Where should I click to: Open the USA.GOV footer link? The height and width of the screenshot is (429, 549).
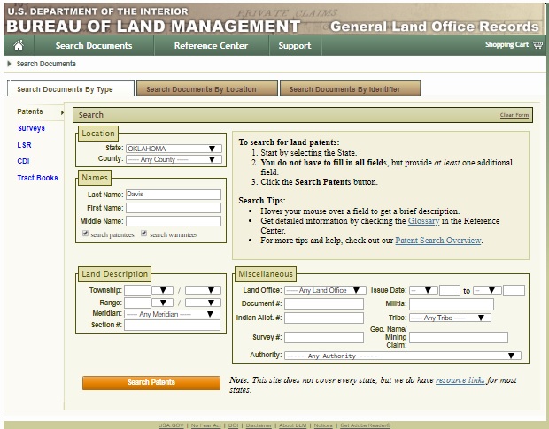pos(171,425)
